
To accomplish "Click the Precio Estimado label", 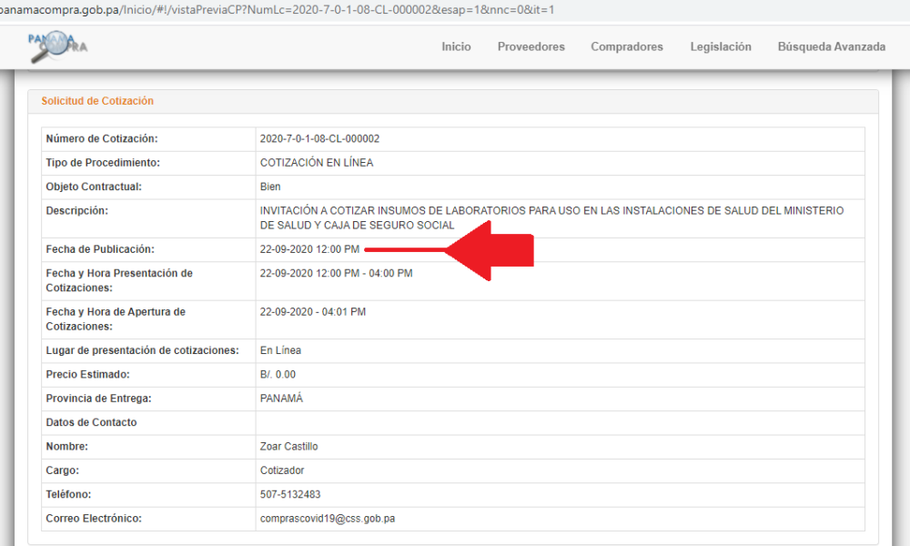I will click(x=88, y=375).
